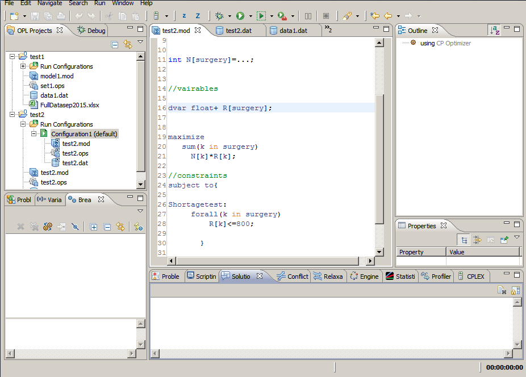The image size is (526, 377).
Task: Open the Profiler tab
Action: coord(436,277)
